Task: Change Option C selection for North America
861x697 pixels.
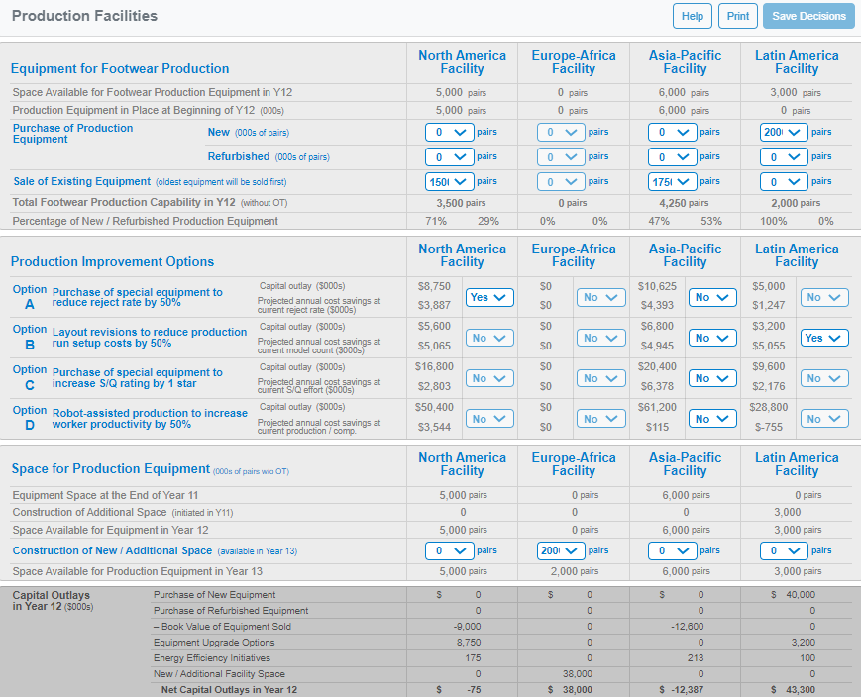Action: [x=489, y=378]
